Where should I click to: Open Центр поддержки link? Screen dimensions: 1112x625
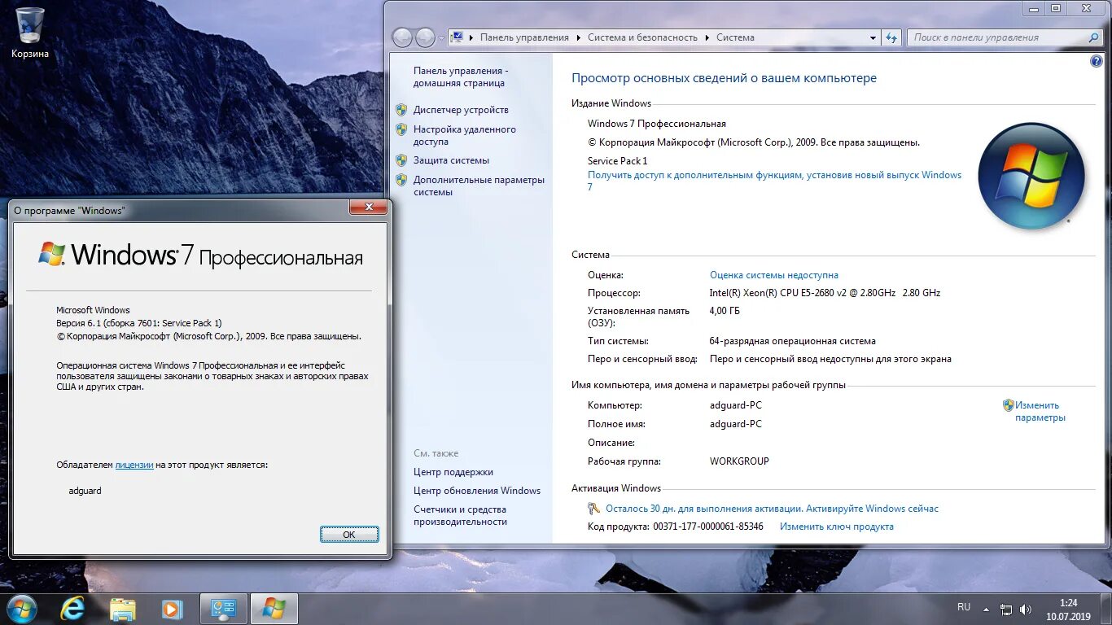click(453, 472)
